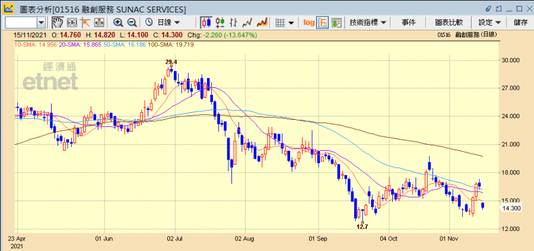Switch to mountain area chart type
Screen dimensions: 534x251
(x=262, y=22)
